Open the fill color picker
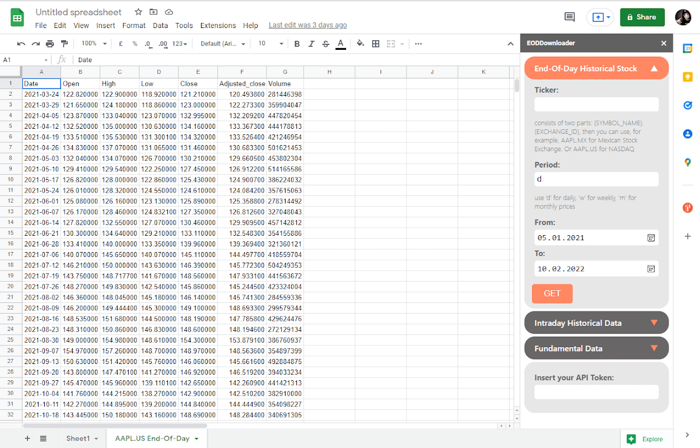700x448 pixels. click(360, 44)
